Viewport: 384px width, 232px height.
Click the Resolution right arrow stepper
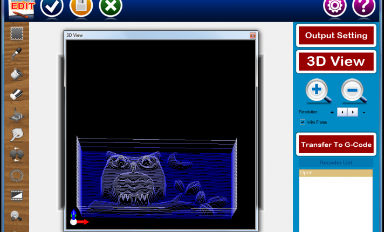point(352,112)
